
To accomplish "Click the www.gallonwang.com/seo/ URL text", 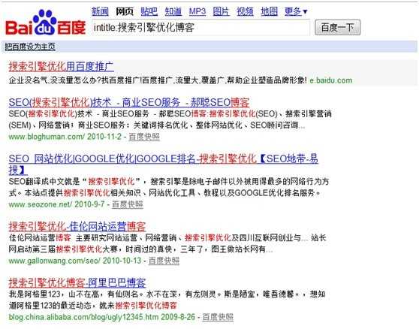I will [55, 261].
